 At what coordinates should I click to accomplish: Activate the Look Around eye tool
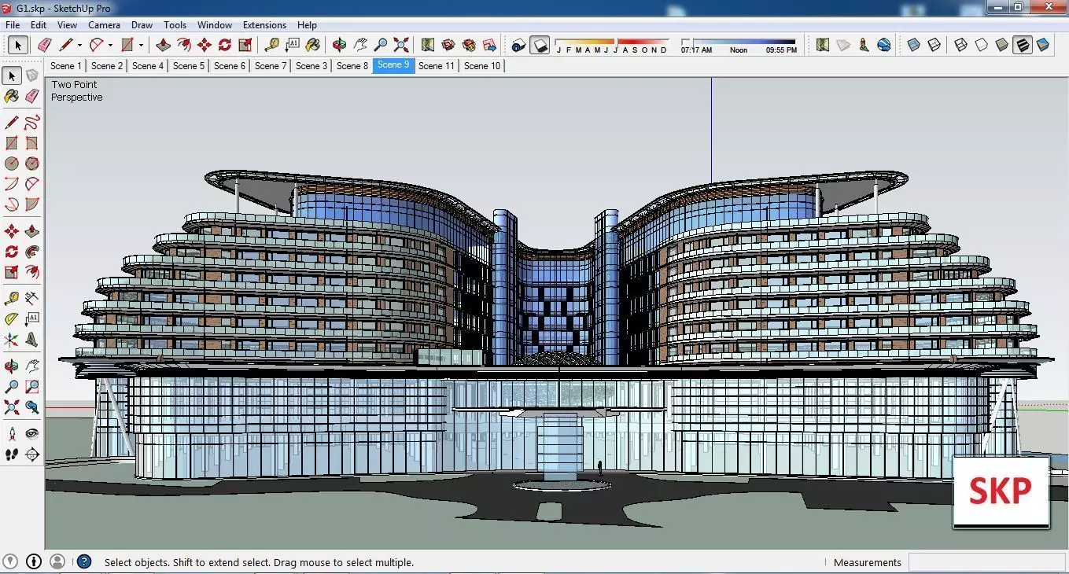(32, 434)
